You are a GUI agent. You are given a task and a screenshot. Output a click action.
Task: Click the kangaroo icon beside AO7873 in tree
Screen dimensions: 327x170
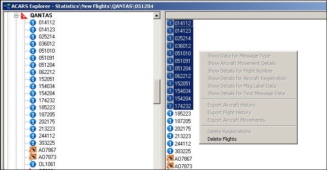tap(33, 157)
